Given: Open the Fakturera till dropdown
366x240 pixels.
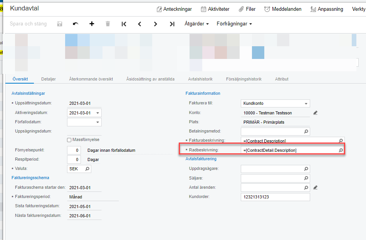Looking at the screenshot, I should click(306, 104).
